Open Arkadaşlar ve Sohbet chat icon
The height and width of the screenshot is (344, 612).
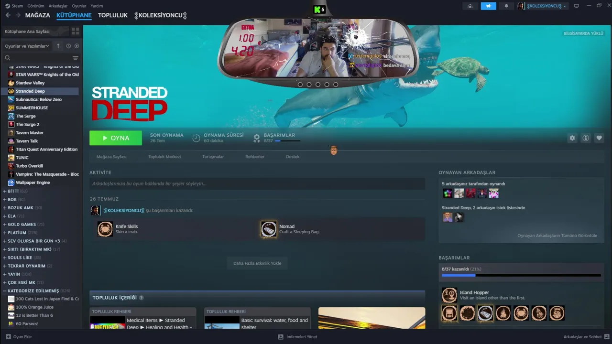[607, 337]
